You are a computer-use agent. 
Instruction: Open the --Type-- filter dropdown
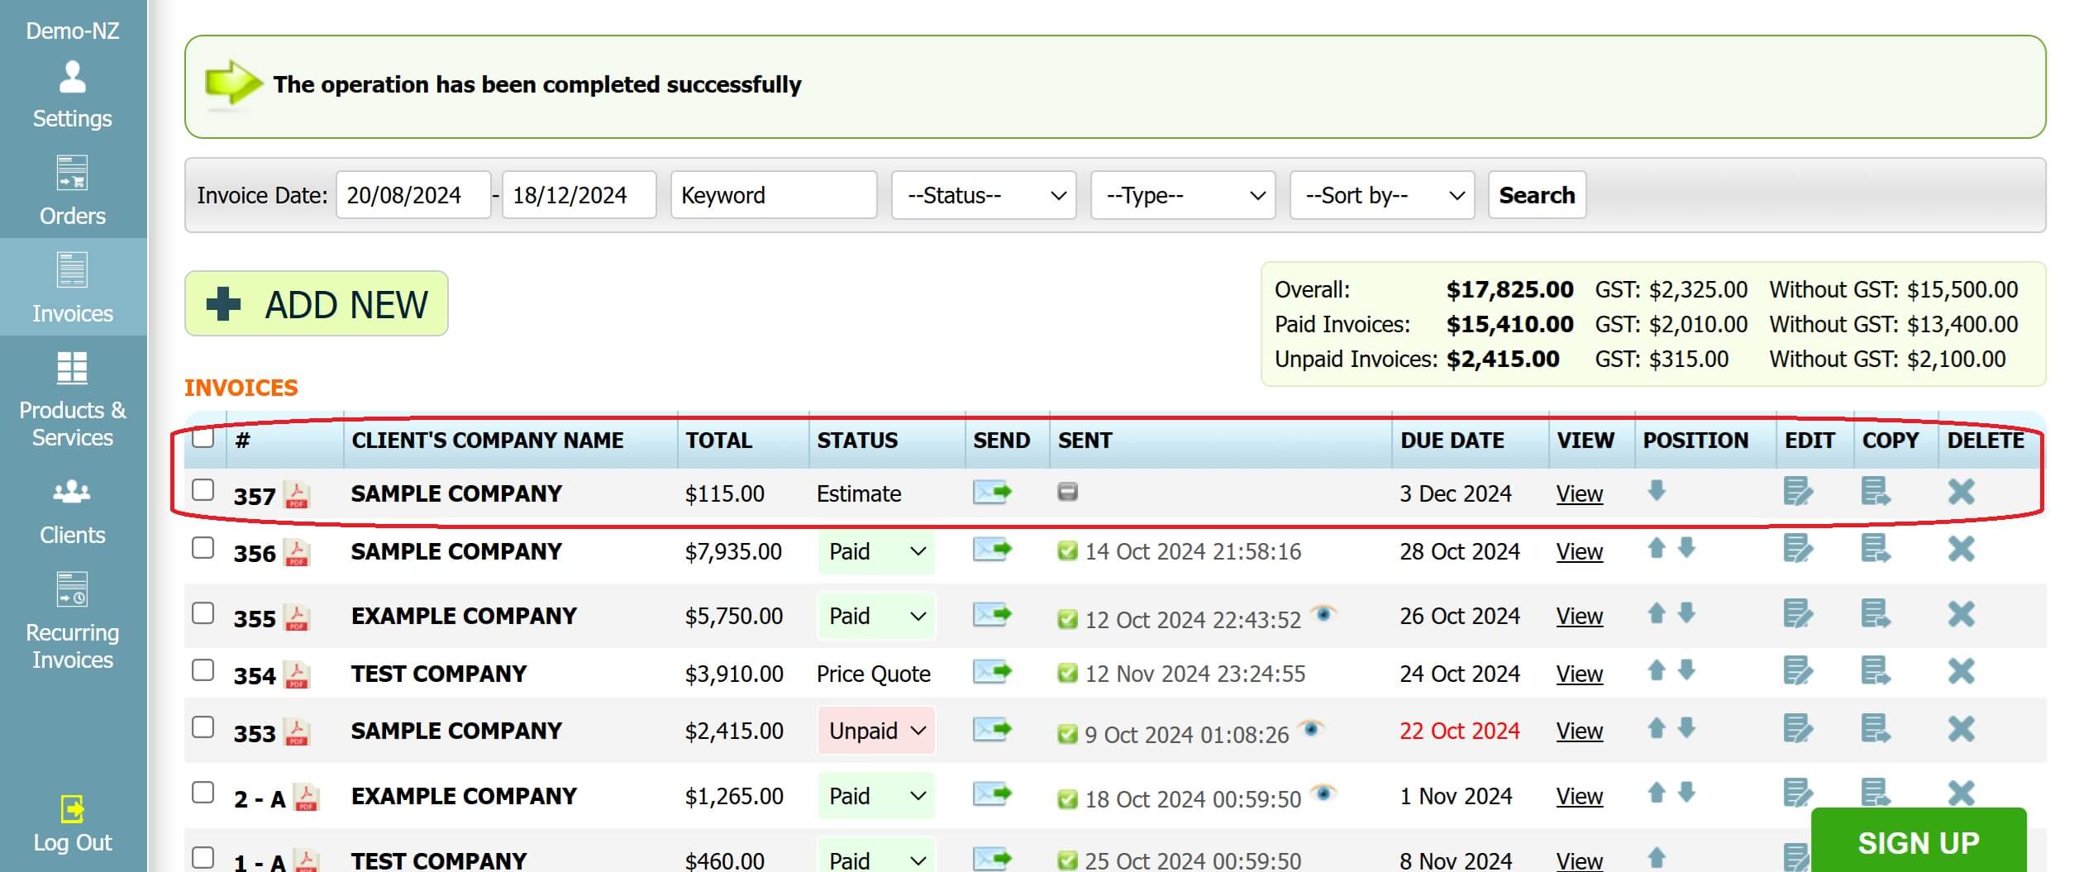coord(1183,195)
